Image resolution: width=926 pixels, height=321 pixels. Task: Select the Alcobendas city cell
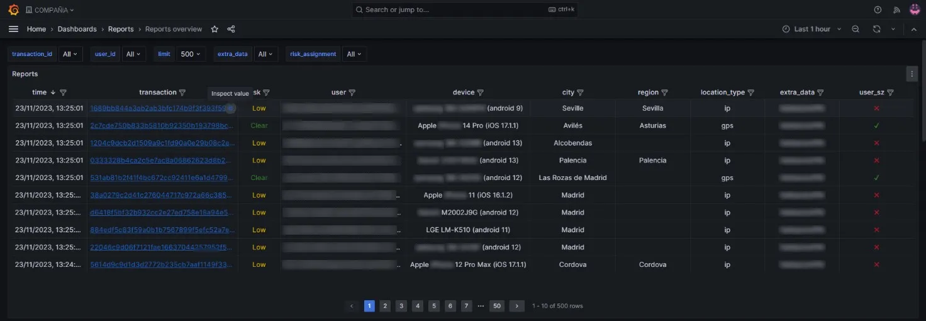(572, 143)
